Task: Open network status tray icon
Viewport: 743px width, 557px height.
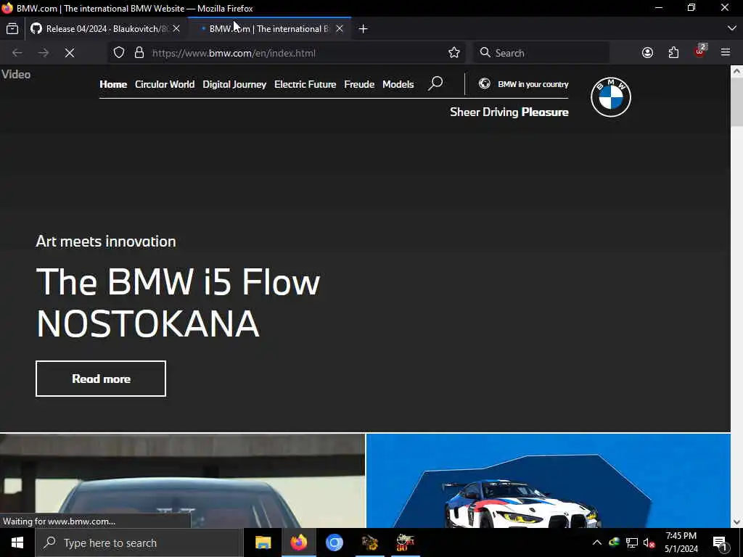Action: [x=632, y=542]
